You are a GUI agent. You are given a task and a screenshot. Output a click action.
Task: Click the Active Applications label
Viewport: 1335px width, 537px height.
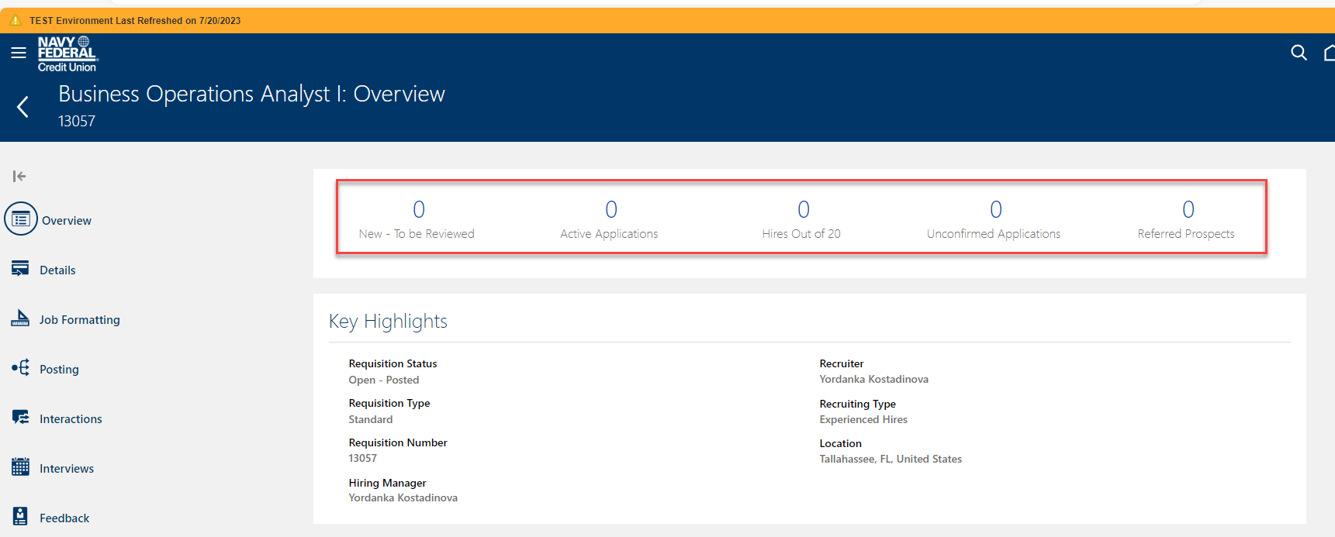609,234
